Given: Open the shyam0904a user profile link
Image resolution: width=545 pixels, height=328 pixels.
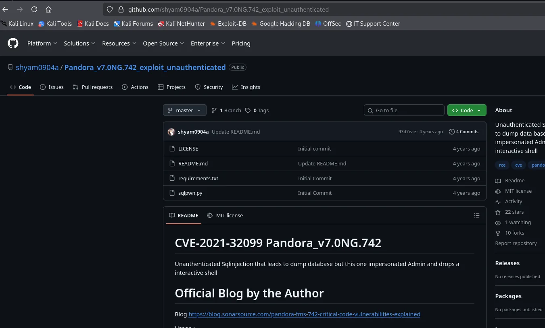Looking at the screenshot, I should (x=37, y=67).
